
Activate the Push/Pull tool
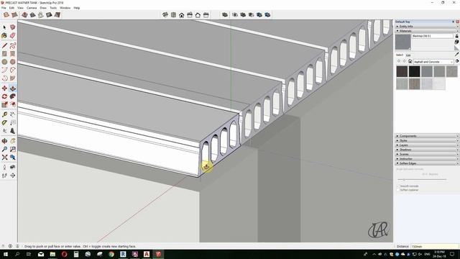click(x=13, y=88)
